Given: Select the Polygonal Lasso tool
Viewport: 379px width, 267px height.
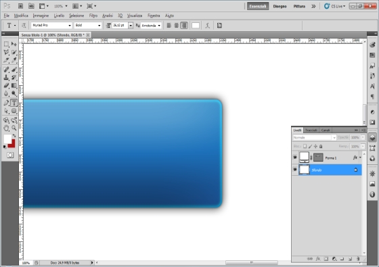Looking at the screenshot, I should [6, 52].
